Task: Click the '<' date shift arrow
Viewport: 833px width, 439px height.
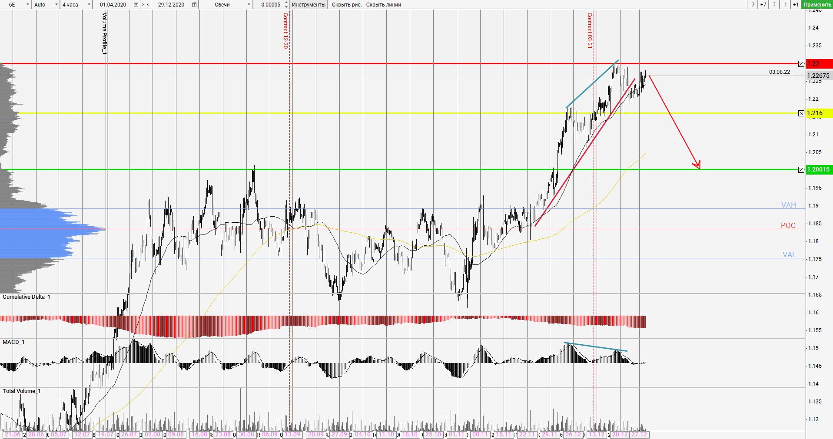Action: coord(148,4)
